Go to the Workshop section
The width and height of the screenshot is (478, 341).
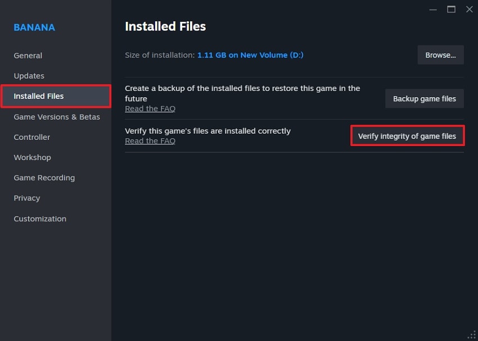[x=32, y=157]
